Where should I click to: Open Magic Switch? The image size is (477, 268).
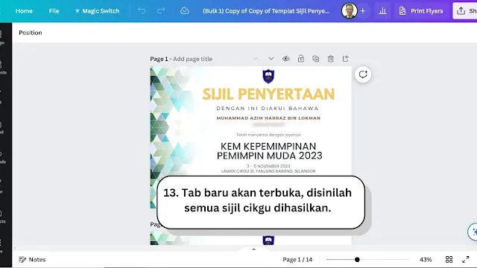point(97,11)
